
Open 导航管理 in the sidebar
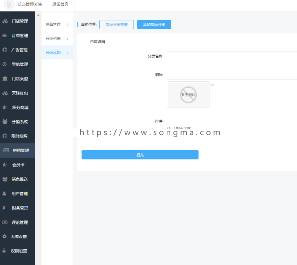20,64
